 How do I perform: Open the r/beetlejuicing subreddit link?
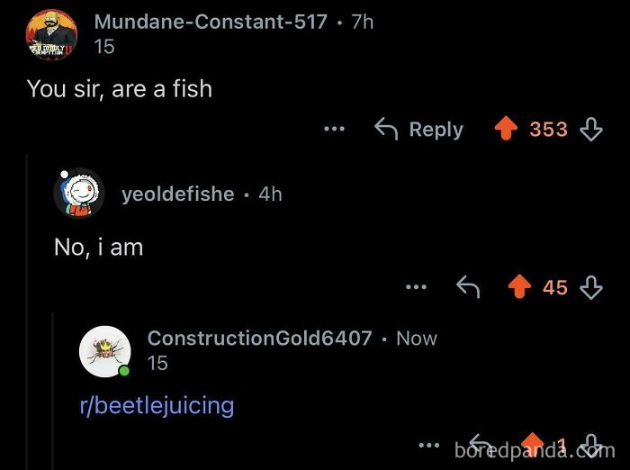coord(157,405)
